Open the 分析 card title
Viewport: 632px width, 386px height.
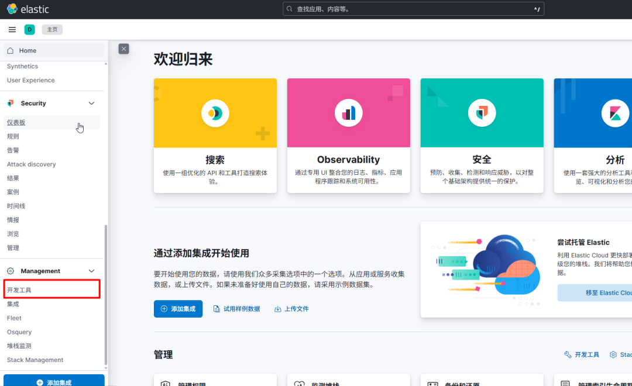click(615, 160)
